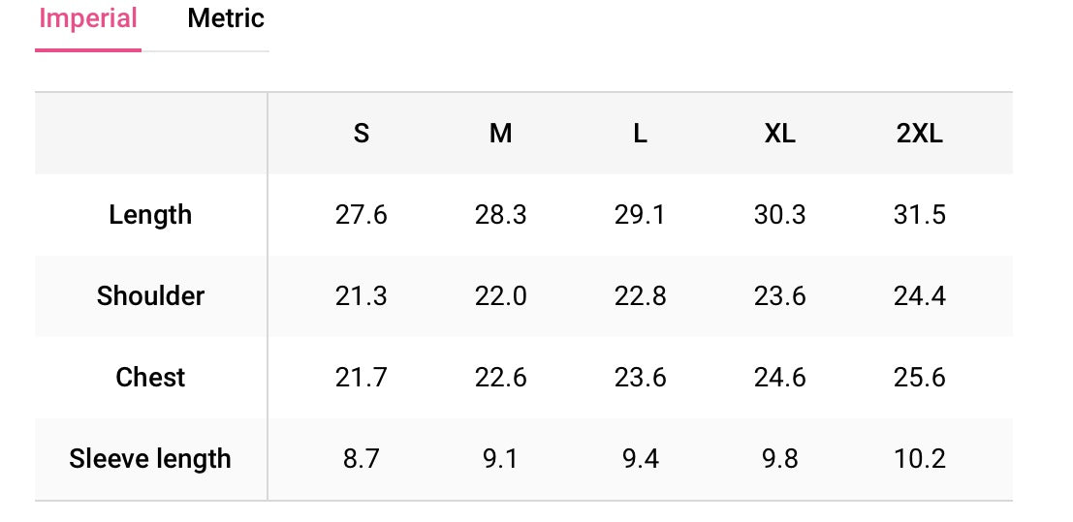Click the 22.0 shoulder value for M

click(501, 296)
